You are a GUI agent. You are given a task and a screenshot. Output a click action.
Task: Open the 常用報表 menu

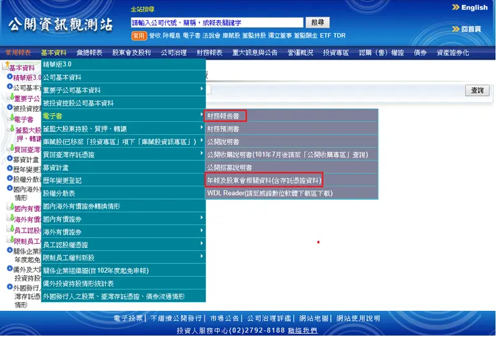[x=18, y=53]
